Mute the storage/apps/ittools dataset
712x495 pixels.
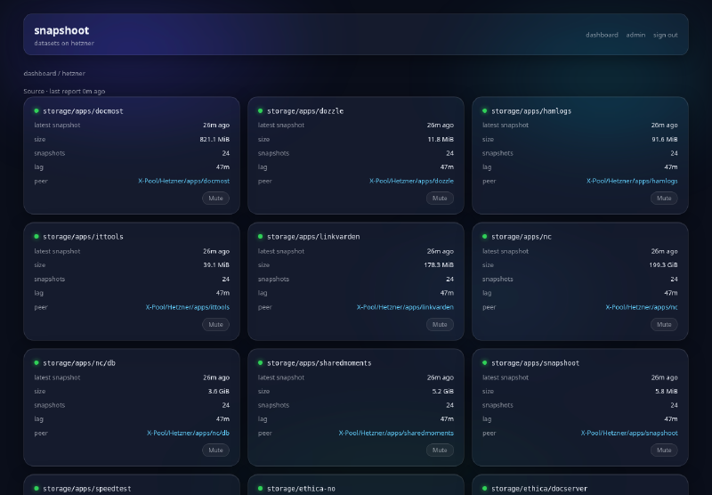215,324
